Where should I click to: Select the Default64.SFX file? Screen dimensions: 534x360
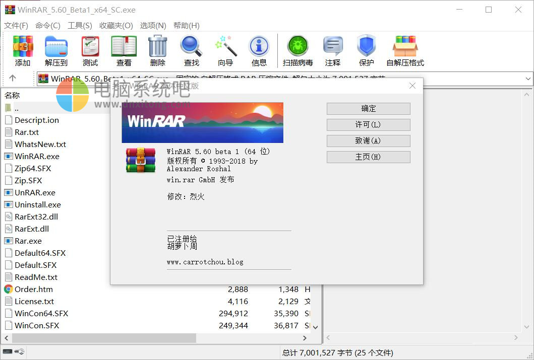coord(40,253)
